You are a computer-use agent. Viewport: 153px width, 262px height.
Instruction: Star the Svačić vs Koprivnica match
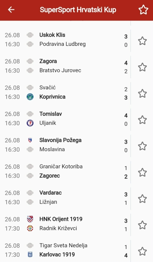[x=142, y=93]
